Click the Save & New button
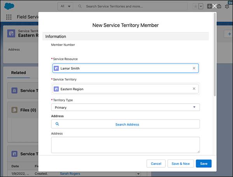 click(x=181, y=164)
